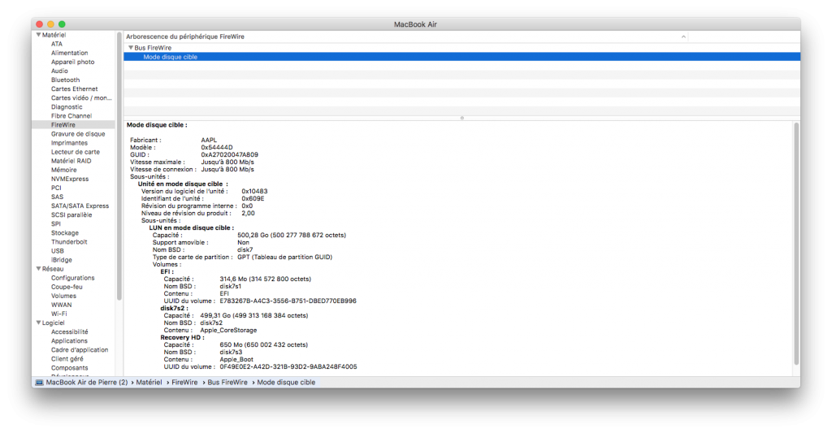Click the sort chevron in column header
The width and height of the screenshot is (832, 433).
(x=683, y=37)
